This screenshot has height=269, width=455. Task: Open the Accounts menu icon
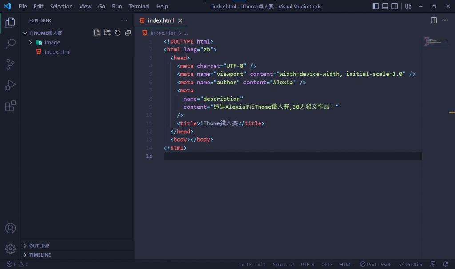point(10,229)
